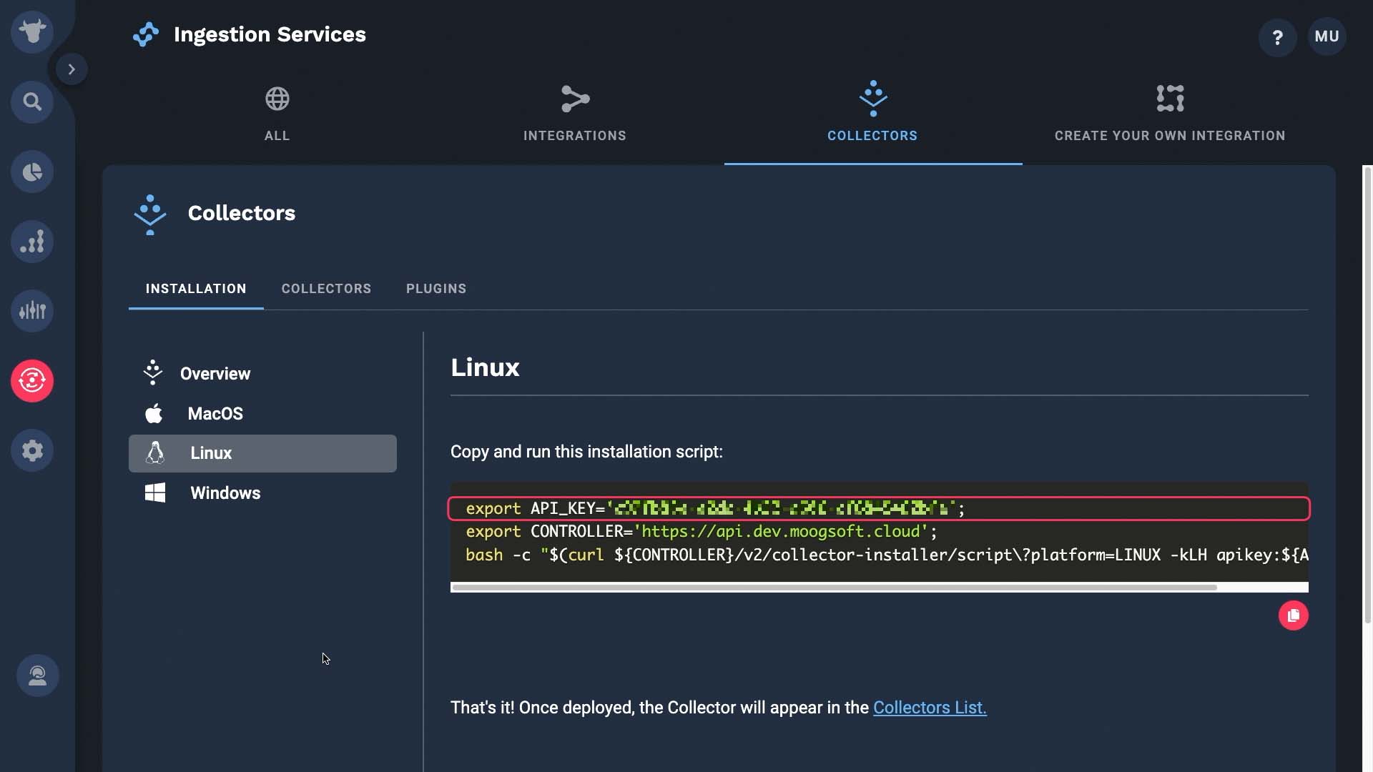Open the Search panel icon
Viewport: 1373px width, 772px height.
pos(32,101)
